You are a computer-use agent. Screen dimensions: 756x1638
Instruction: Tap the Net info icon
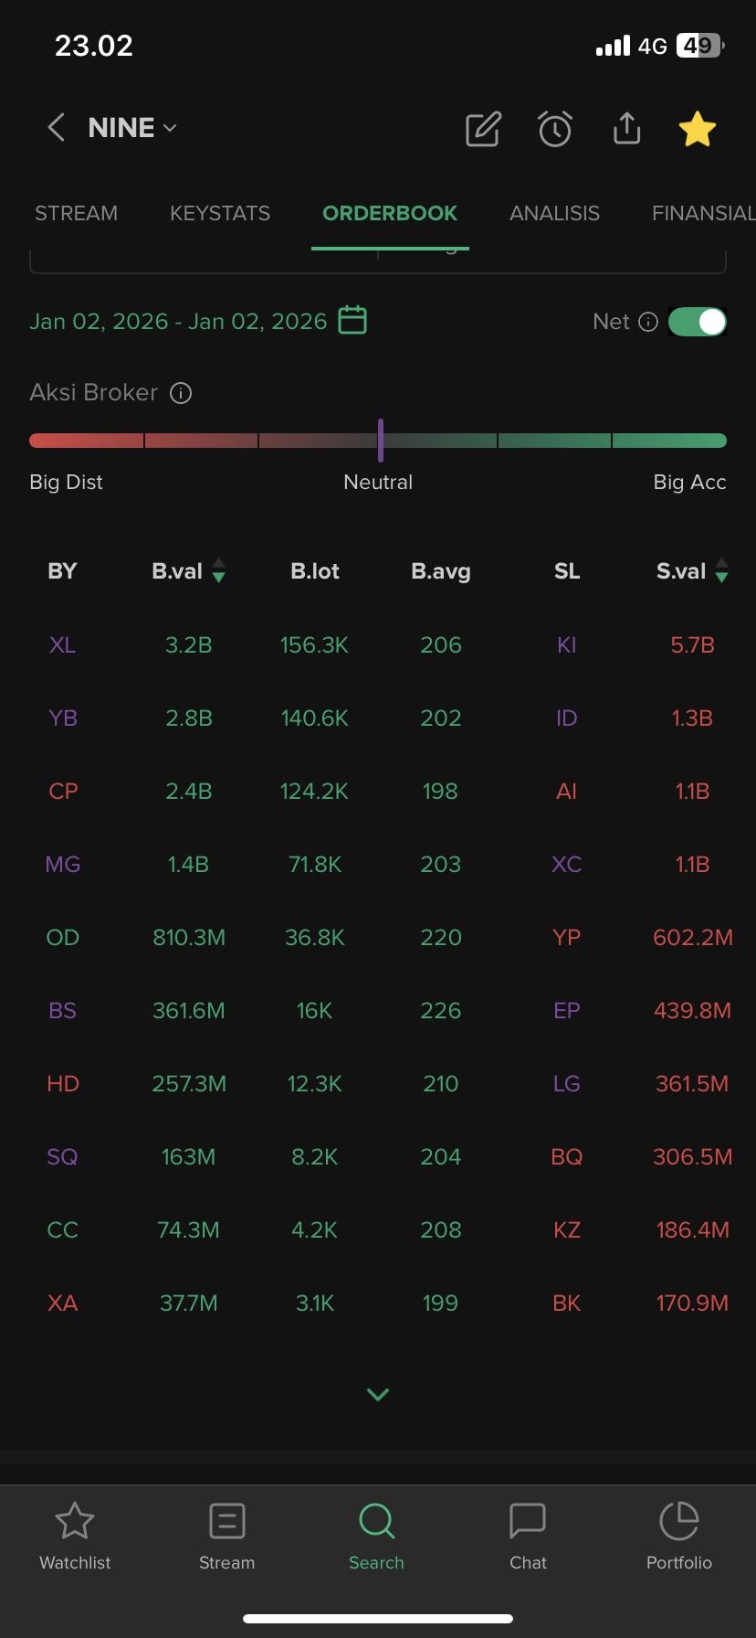click(648, 322)
